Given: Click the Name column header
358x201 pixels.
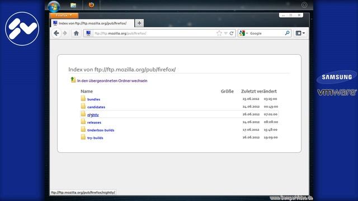Looking at the screenshot, I should click(x=87, y=91).
